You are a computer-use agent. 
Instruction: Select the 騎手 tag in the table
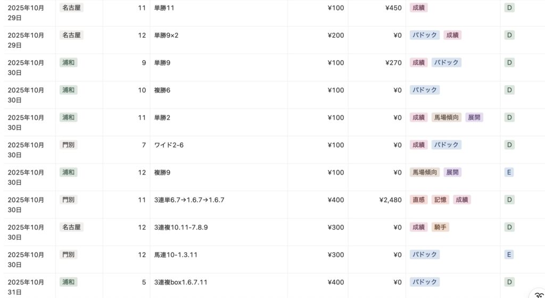click(x=440, y=227)
